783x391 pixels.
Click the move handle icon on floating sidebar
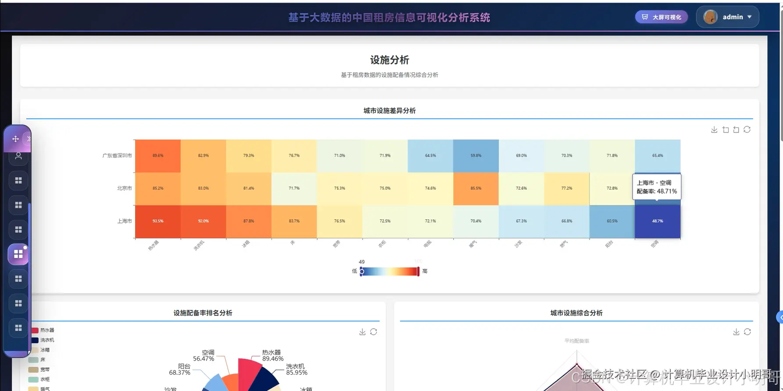(x=15, y=139)
